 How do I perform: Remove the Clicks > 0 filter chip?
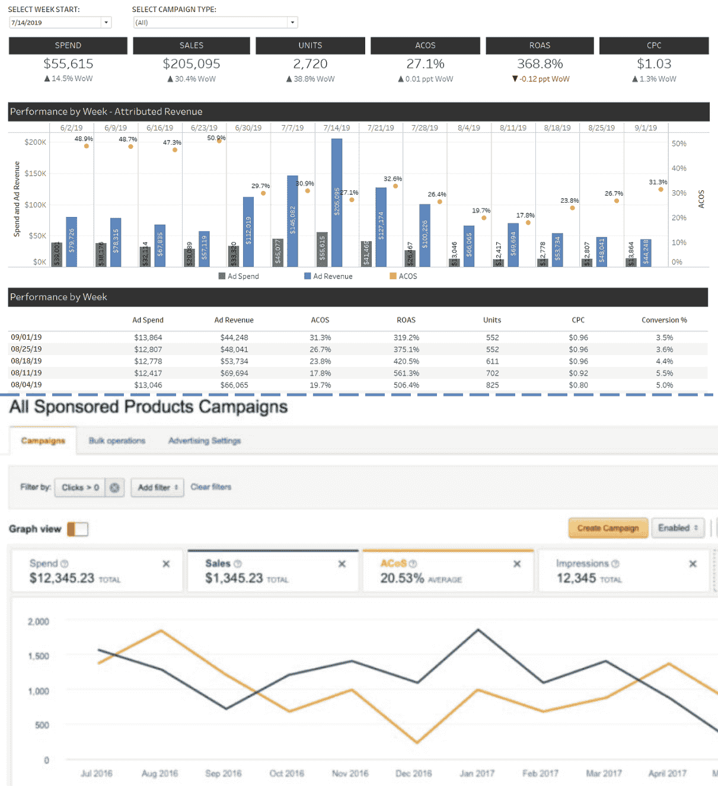[114, 487]
